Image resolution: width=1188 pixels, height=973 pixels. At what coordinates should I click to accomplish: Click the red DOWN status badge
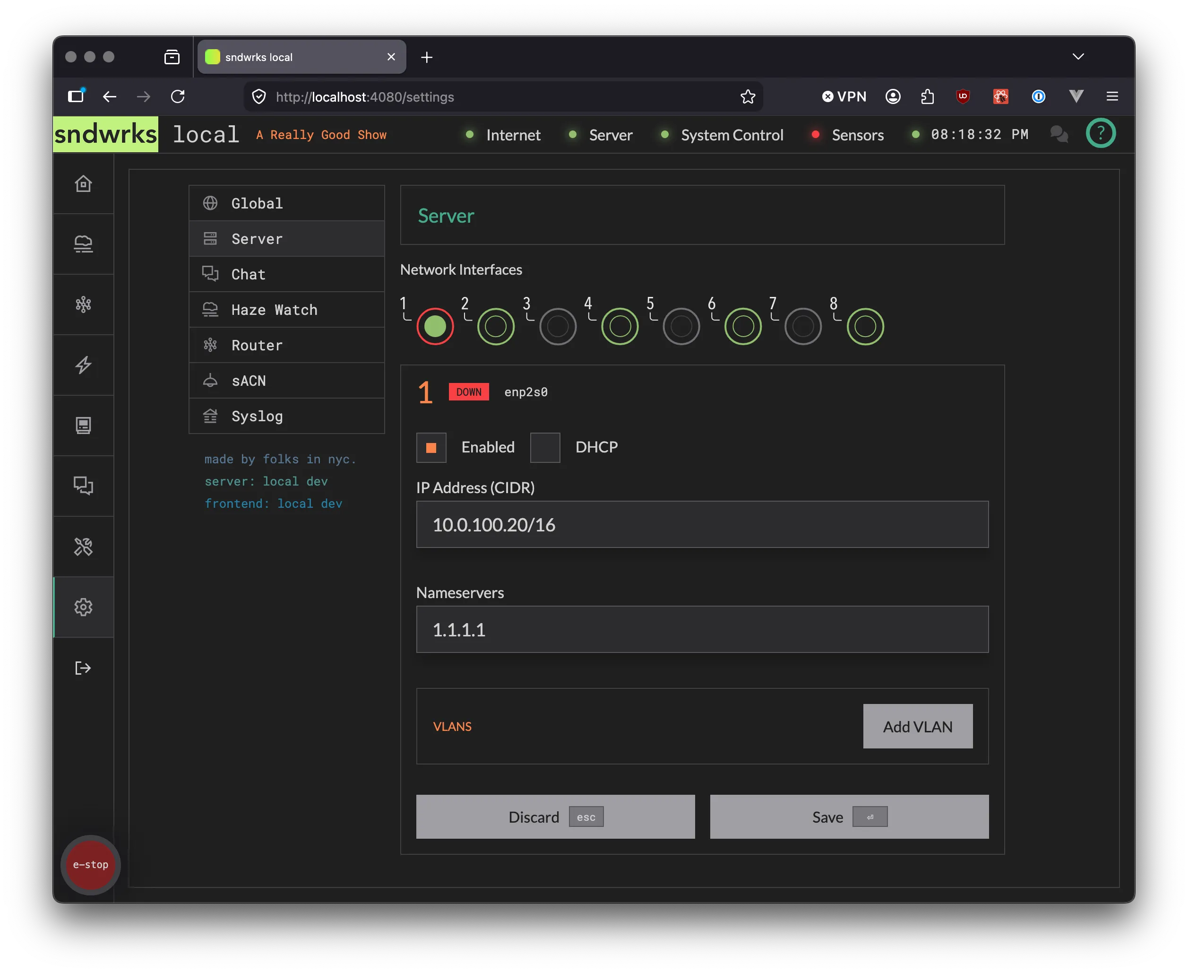[x=469, y=392]
